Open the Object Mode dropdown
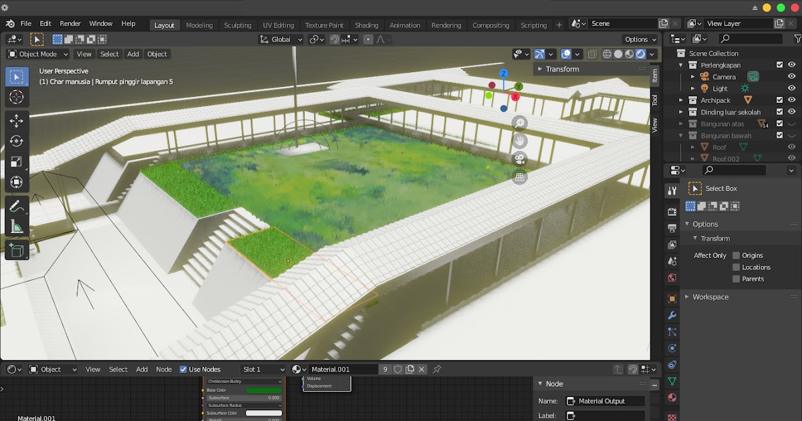Screen dimensions: 802x421 coord(37,54)
